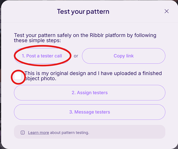Viewport: 178px width, 149px height.
Task: Click the 'or' text between buttons
Action: click(x=76, y=56)
